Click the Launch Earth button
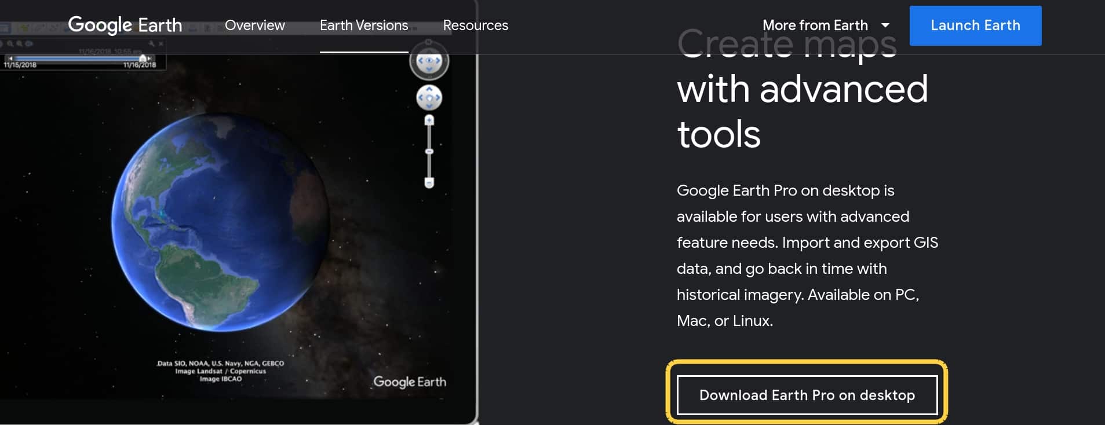The image size is (1105, 425). pyautogui.click(x=976, y=25)
